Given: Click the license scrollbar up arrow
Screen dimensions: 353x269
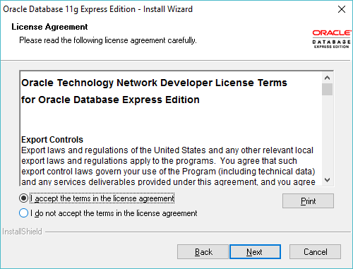Looking at the screenshot, I should click(x=327, y=78).
